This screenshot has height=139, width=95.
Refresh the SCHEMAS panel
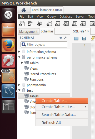click(x=61, y=38)
